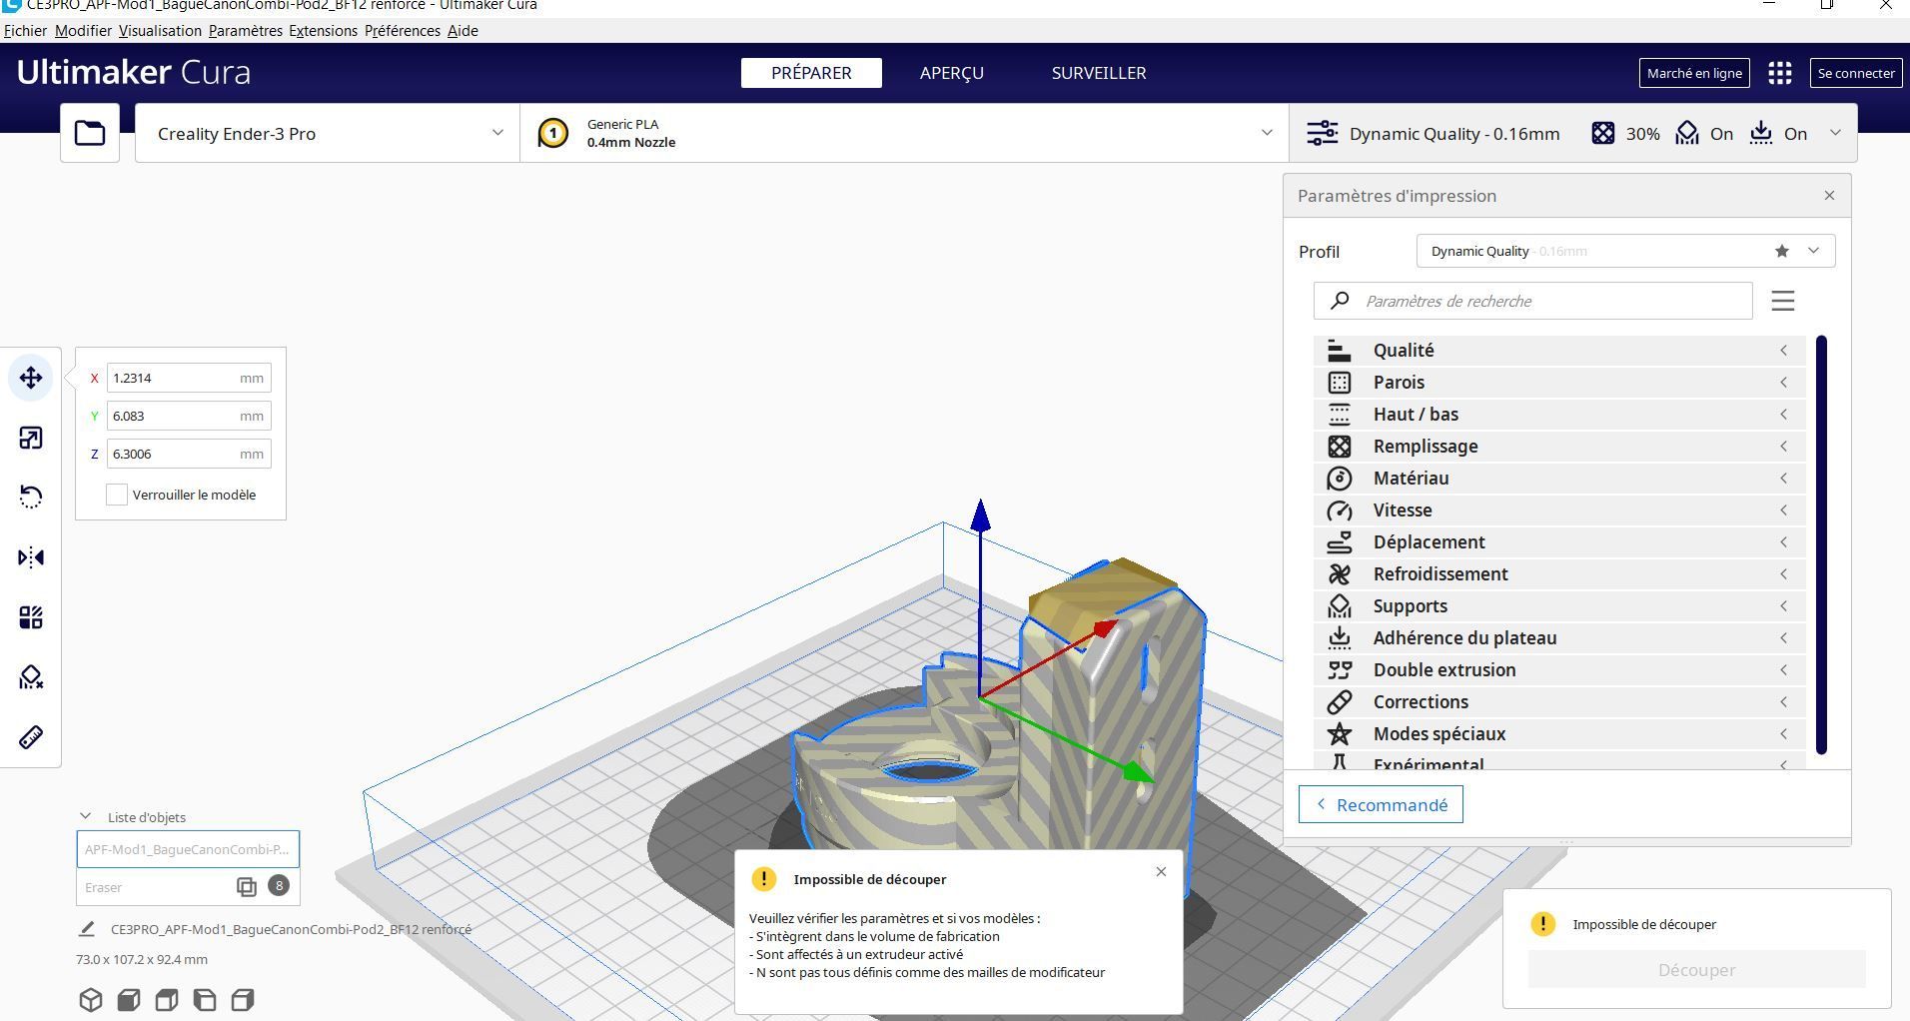Open the Préférences menu
The image size is (1910, 1021).
click(403, 31)
